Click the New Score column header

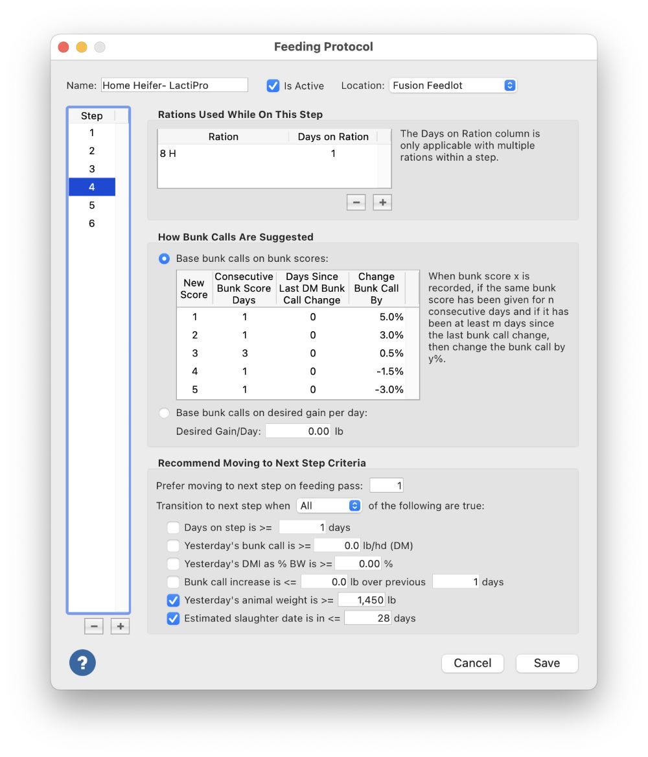tap(194, 288)
